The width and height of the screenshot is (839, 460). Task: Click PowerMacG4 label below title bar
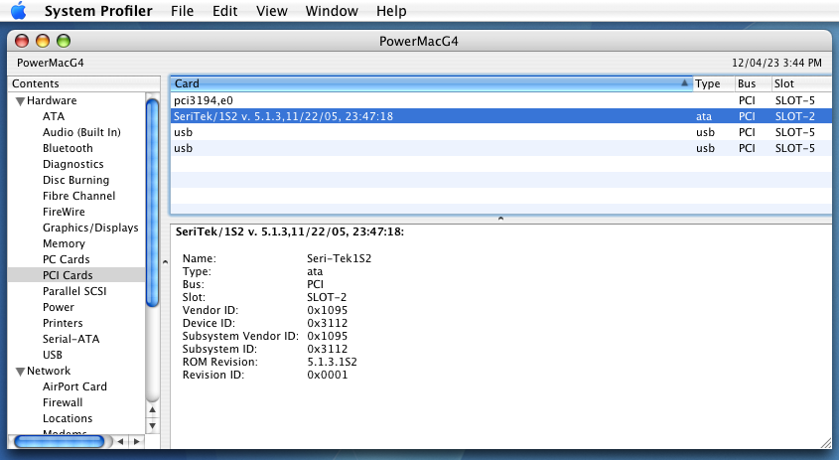(51, 63)
